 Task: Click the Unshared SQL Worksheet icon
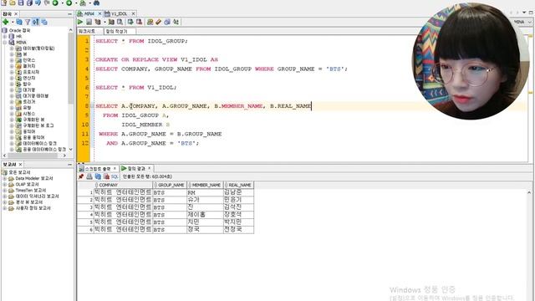[150, 22]
